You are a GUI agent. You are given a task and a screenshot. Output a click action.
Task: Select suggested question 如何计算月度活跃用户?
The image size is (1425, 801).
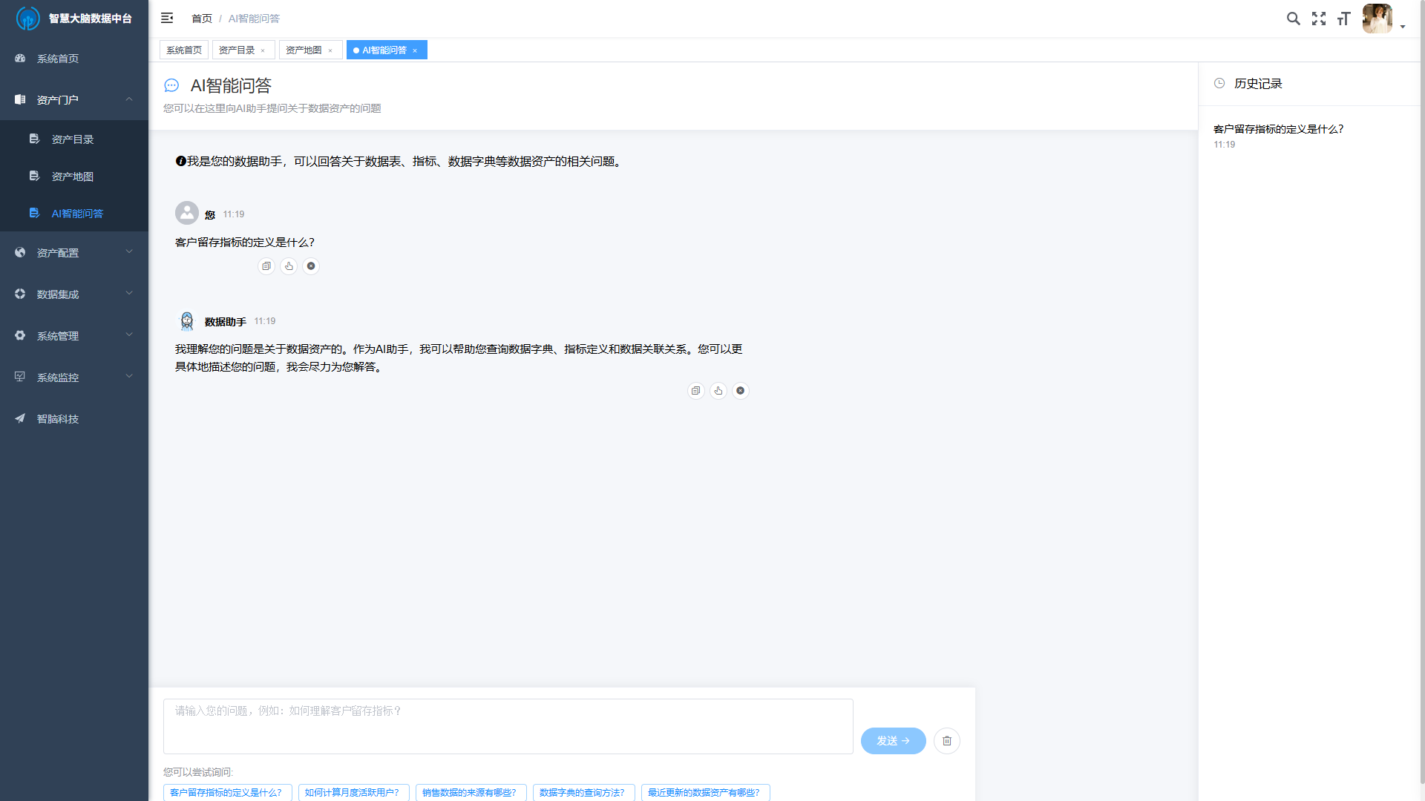(x=354, y=792)
